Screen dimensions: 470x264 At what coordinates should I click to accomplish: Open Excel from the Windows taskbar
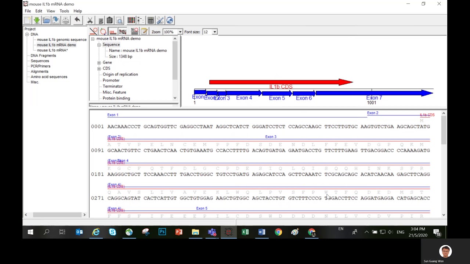click(x=245, y=232)
